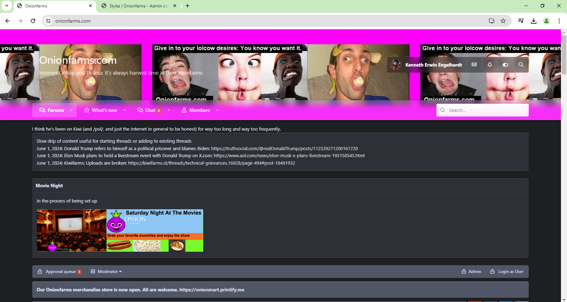Click the Approval queue count badge 3

79,272
